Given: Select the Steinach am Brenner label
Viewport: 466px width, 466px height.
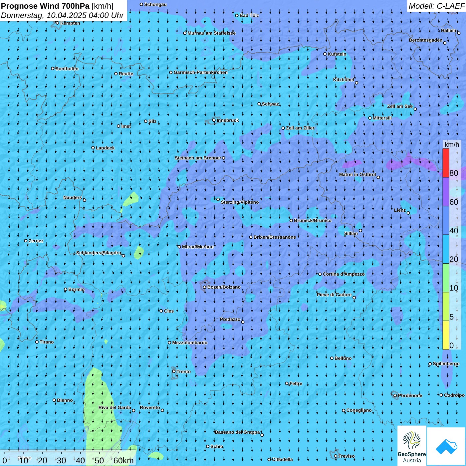Looking at the screenshot, I should pyautogui.click(x=198, y=158).
